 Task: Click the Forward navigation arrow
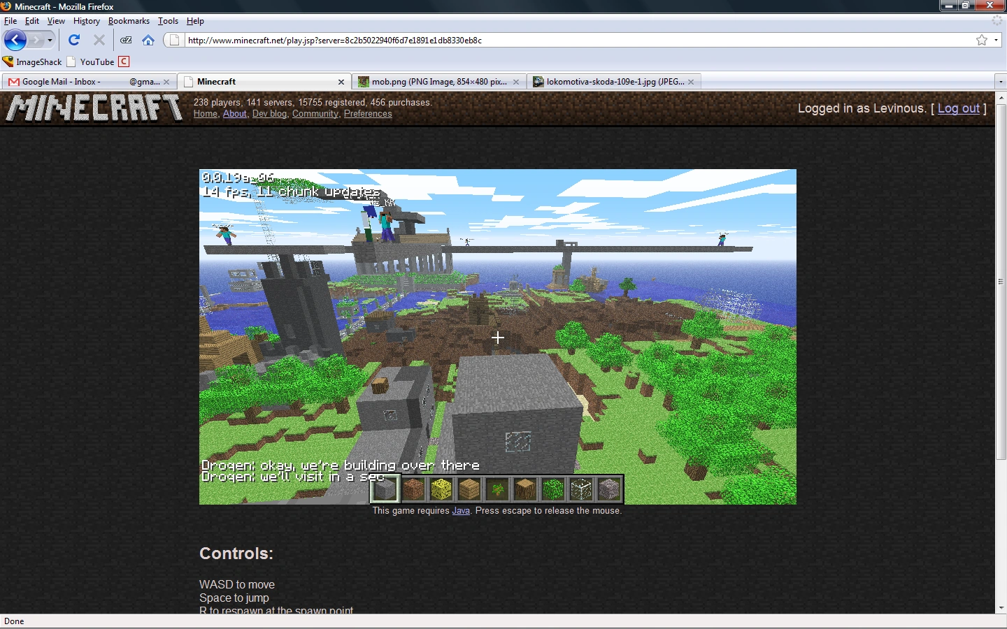[x=36, y=40]
